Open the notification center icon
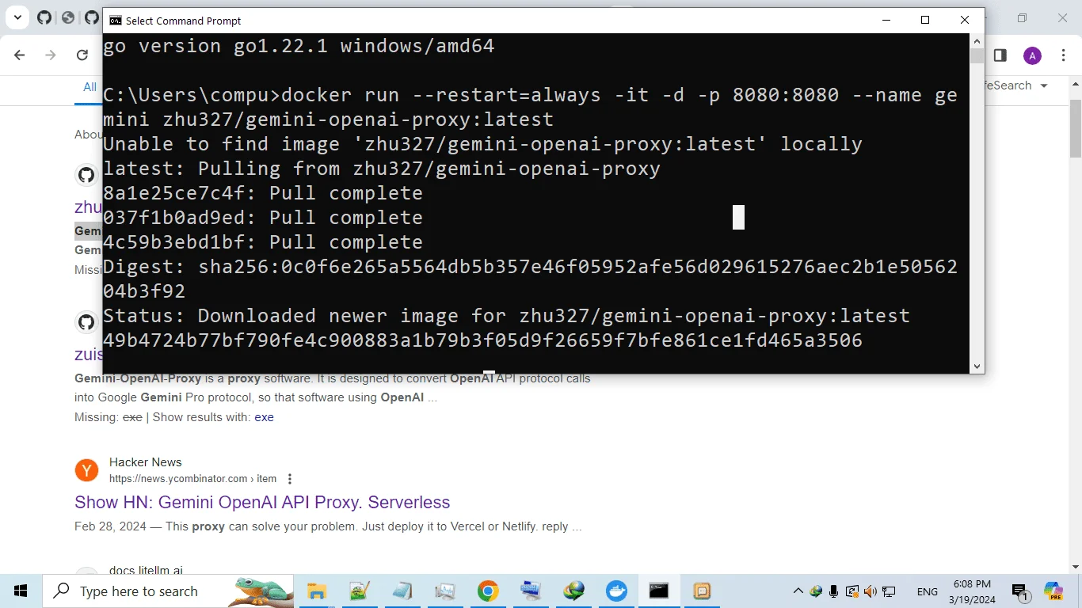The image size is (1082, 608). pyautogui.click(x=1020, y=591)
